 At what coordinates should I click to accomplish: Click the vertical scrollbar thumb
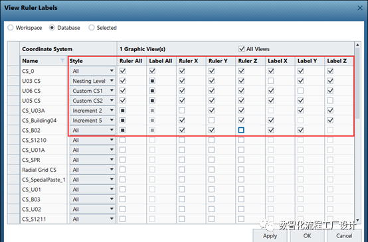tap(357, 83)
